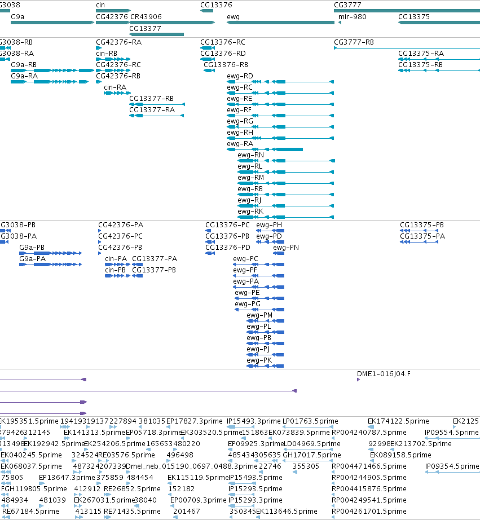
Task: Select EST label LP01763.5prime
Action: pyautogui.click(x=310, y=421)
